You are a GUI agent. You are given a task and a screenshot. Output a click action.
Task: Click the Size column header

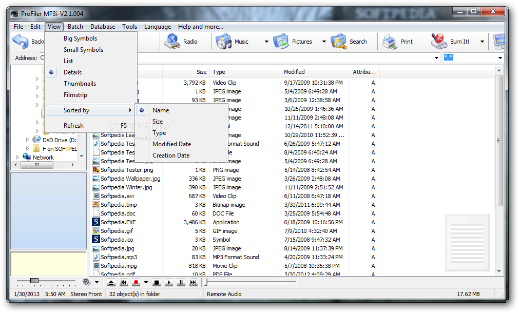tap(185, 72)
